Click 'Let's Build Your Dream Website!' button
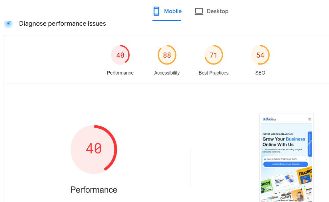The height and width of the screenshot is (202, 329). pyautogui.click(x=285, y=164)
